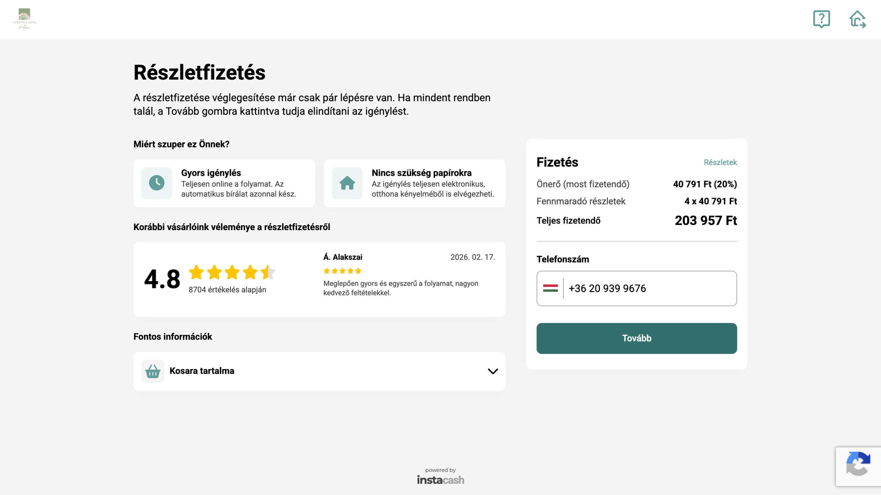Click the 4.8 rating score
Screen dimensions: 881x495
click(162, 279)
